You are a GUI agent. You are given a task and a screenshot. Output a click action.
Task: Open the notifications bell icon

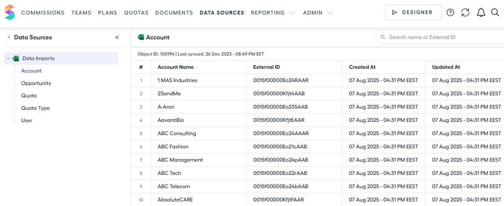click(481, 12)
